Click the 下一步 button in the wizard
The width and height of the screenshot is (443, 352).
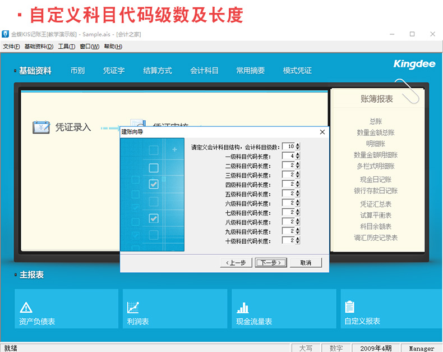[271, 263]
